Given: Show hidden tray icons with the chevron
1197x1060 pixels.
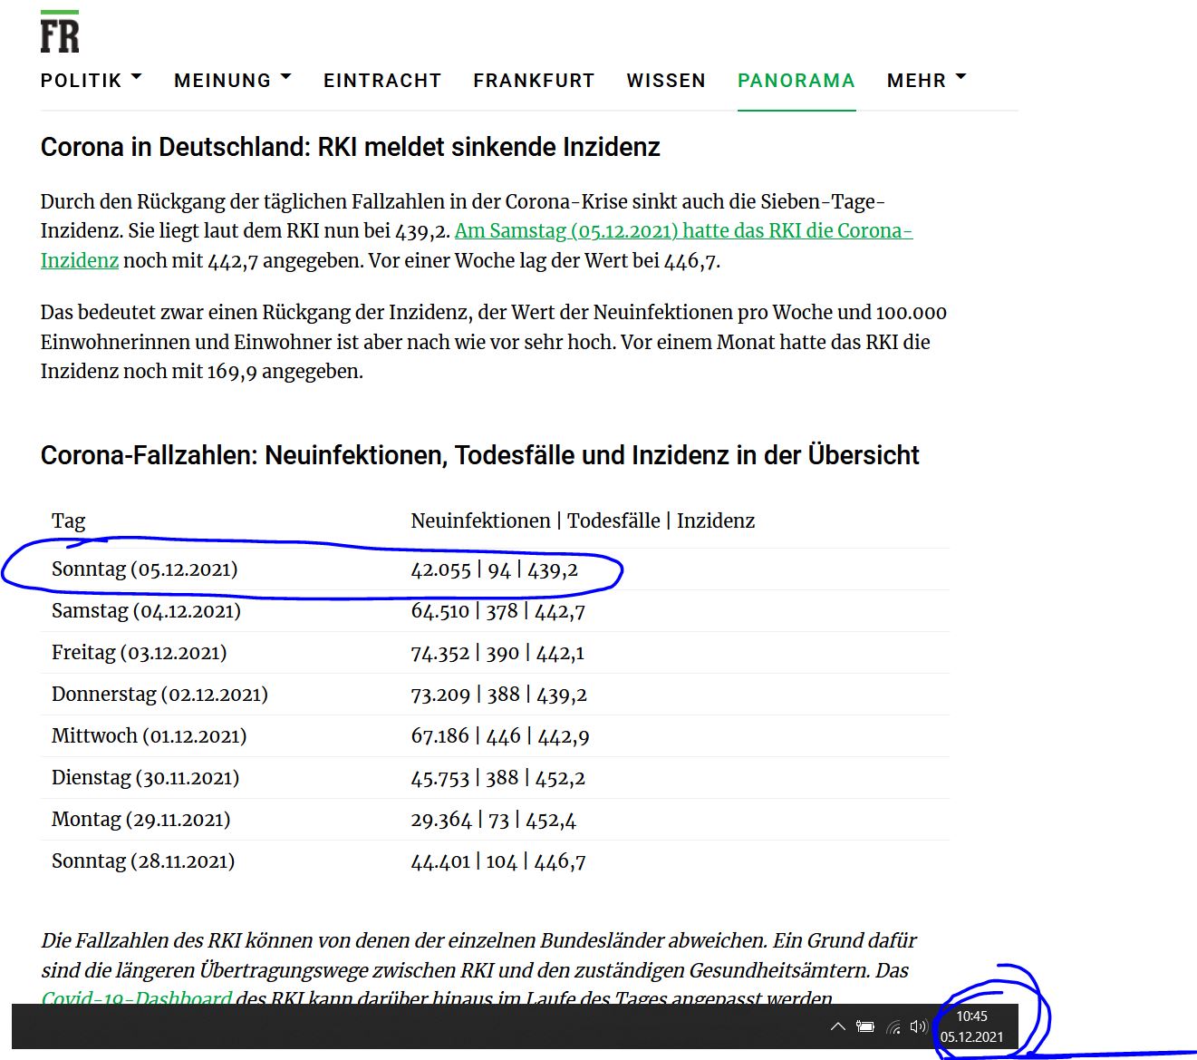Looking at the screenshot, I should tap(838, 1026).
